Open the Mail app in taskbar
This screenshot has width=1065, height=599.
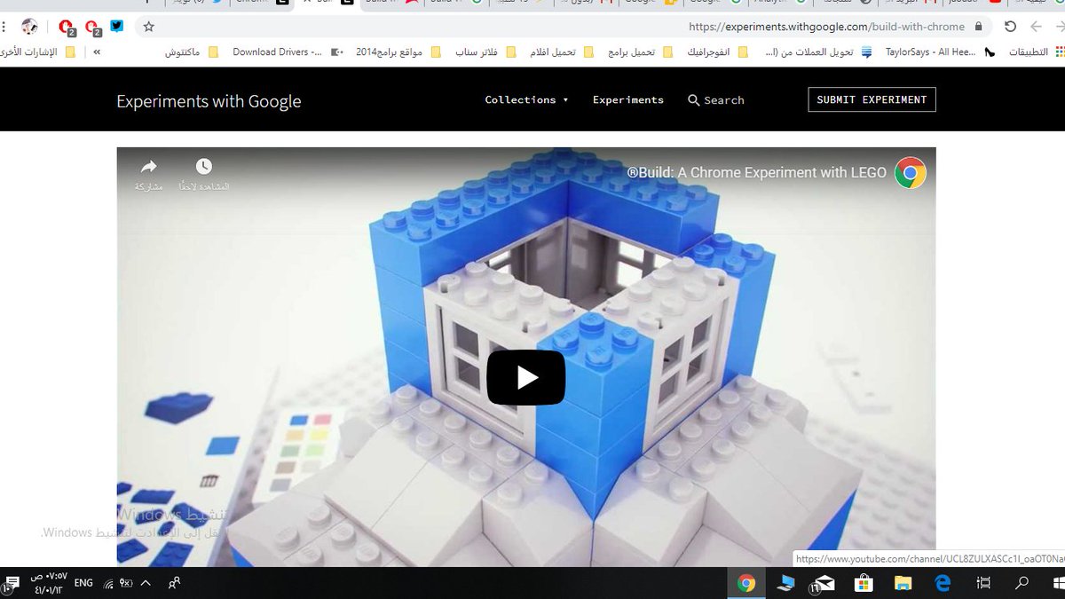point(824,583)
